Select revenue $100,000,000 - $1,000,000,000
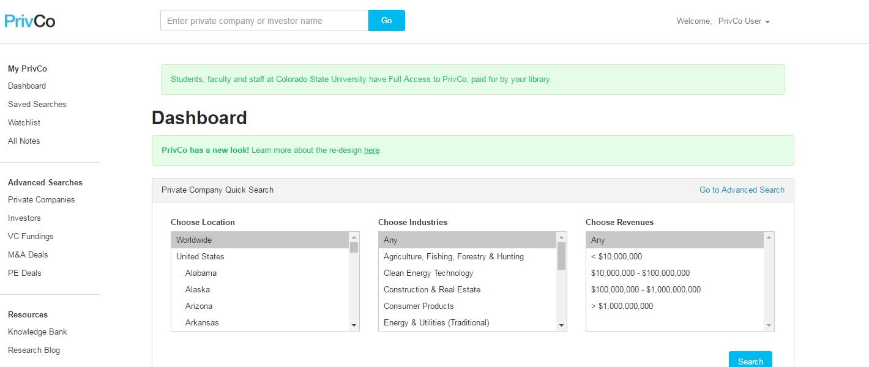Image resolution: width=869 pixels, height=367 pixels. tap(675, 289)
